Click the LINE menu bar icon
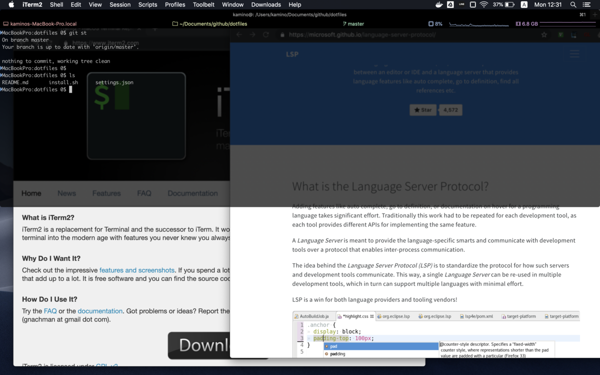This screenshot has height=375, width=600. tap(461, 4)
